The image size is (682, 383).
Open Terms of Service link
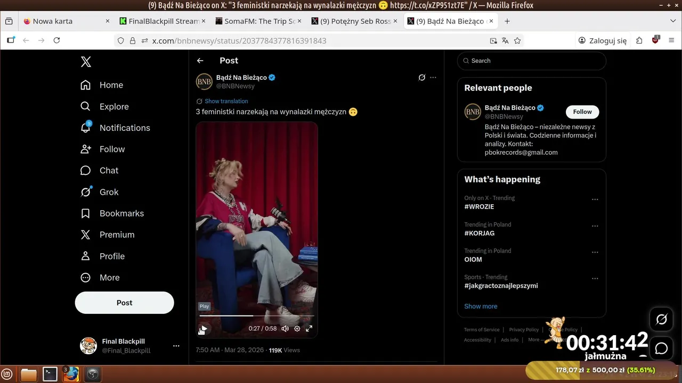click(x=482, y=330)
